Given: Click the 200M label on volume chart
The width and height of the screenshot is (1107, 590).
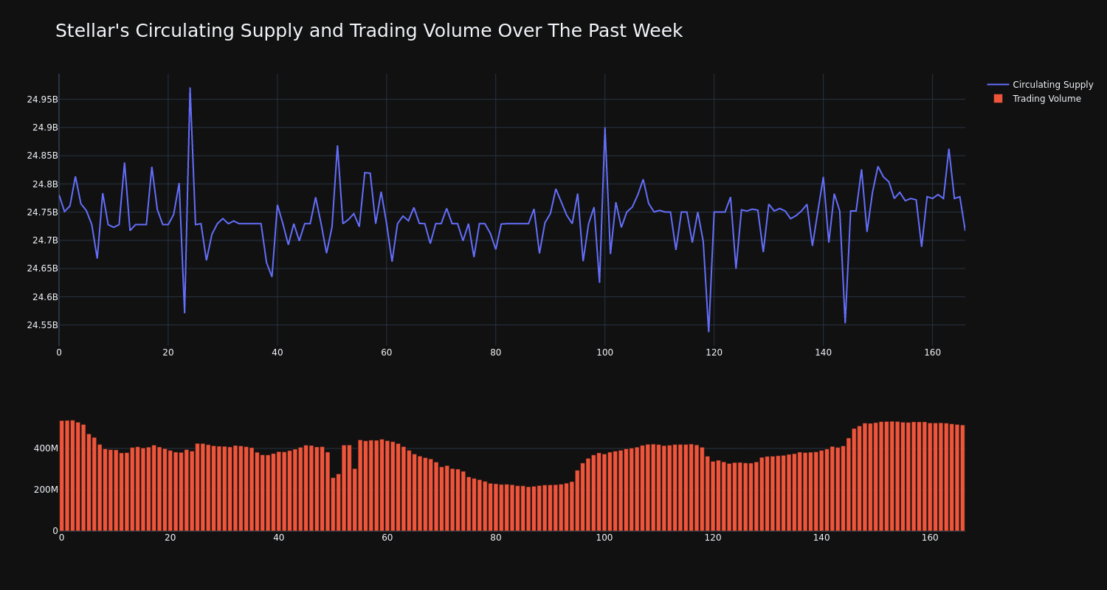Looking at the screenshot, I should pyautogui.click(x=46, y=490).
